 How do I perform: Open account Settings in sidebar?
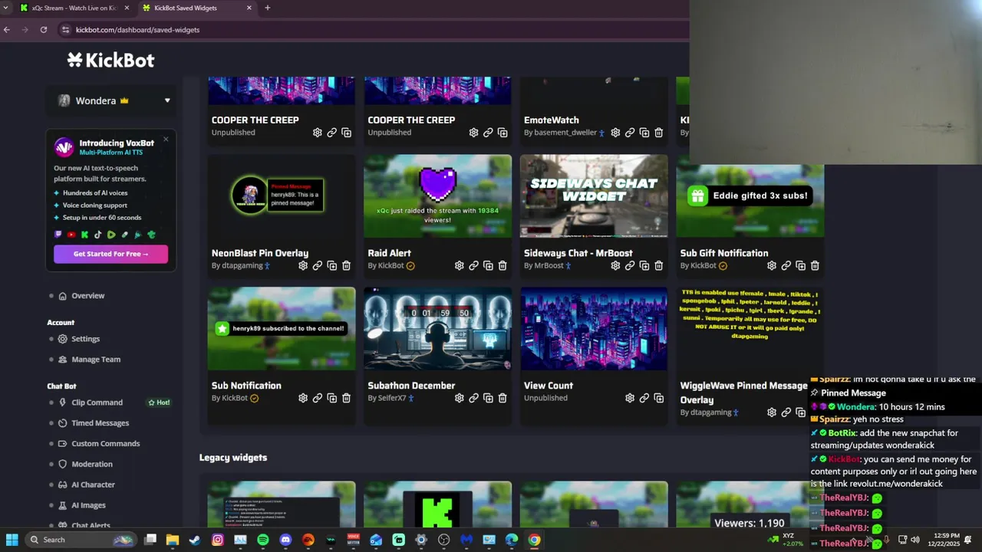coord(85,339)
